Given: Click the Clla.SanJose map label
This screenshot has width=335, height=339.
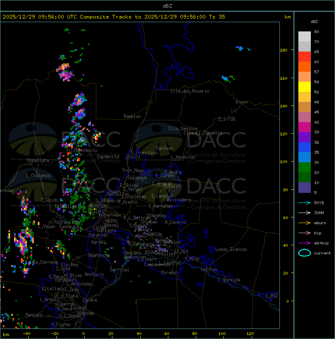Looking at the screenshot, I should tap(183, 128).
